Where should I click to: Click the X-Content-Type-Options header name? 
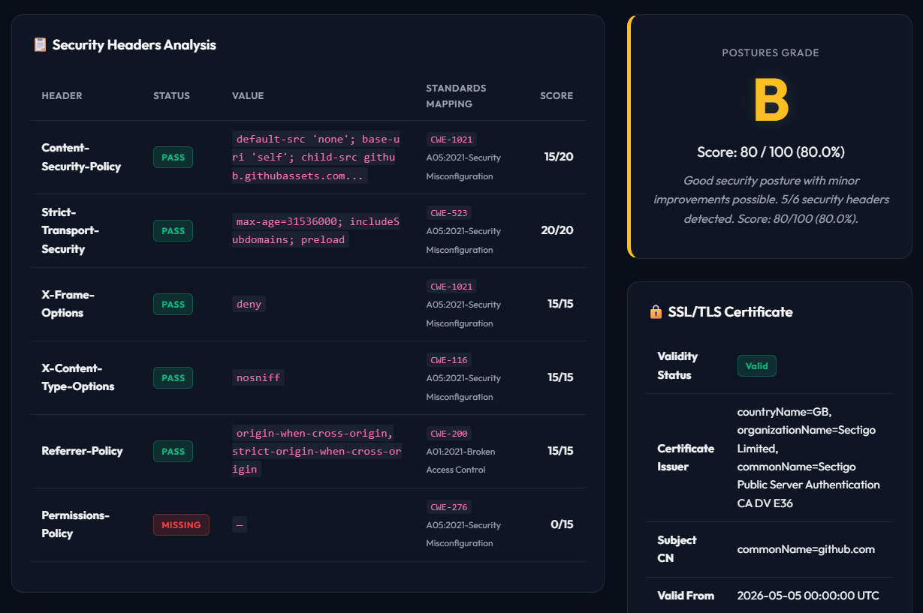pyautogui.click(x=78, y=377)
